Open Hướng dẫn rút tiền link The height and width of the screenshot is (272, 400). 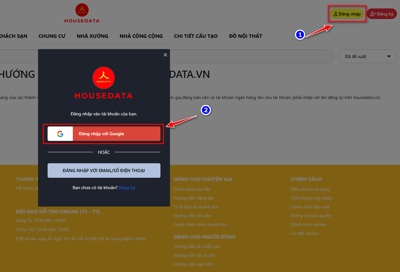(192, 216)
